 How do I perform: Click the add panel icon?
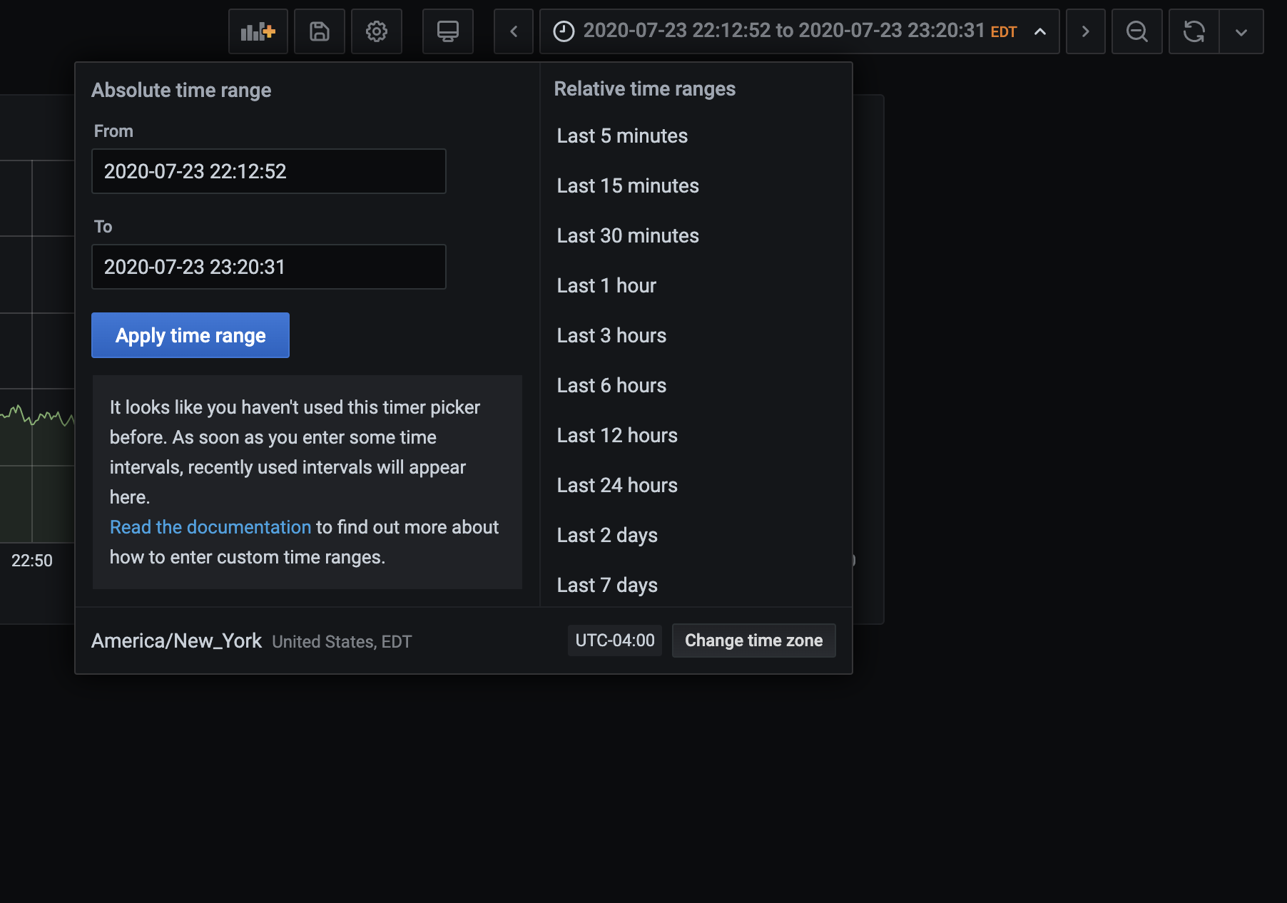click(258, 31)
